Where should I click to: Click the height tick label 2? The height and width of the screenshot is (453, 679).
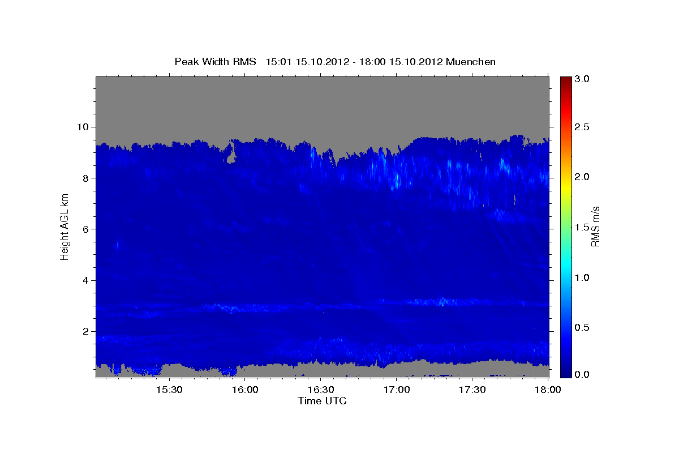87,331
